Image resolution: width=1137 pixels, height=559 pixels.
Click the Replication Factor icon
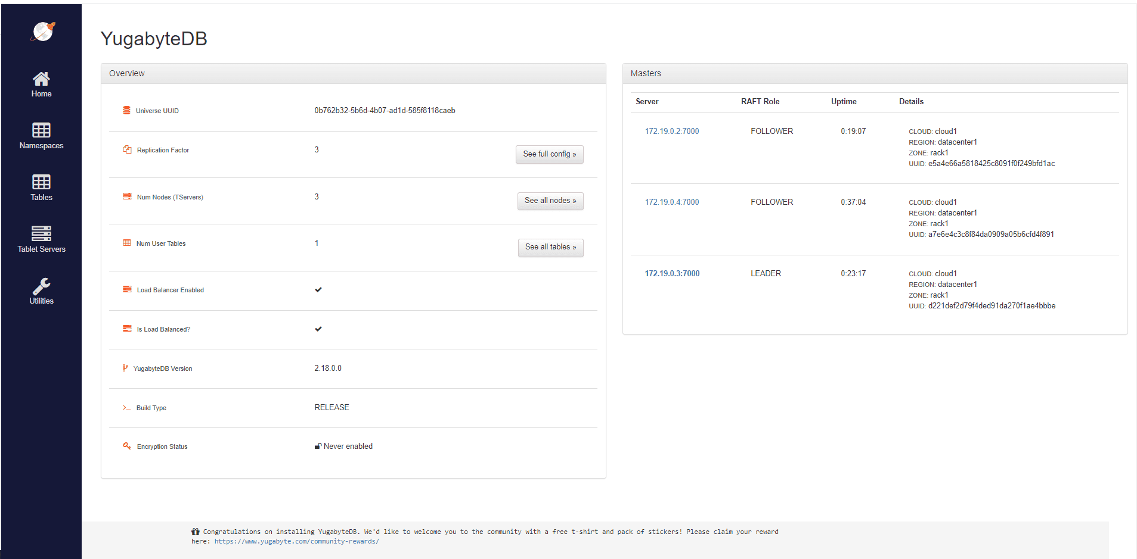tap(127, 149)
